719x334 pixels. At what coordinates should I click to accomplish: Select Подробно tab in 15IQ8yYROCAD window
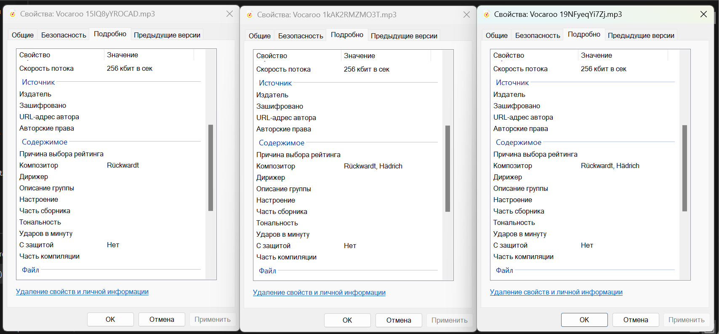click(x=110, y=34)
